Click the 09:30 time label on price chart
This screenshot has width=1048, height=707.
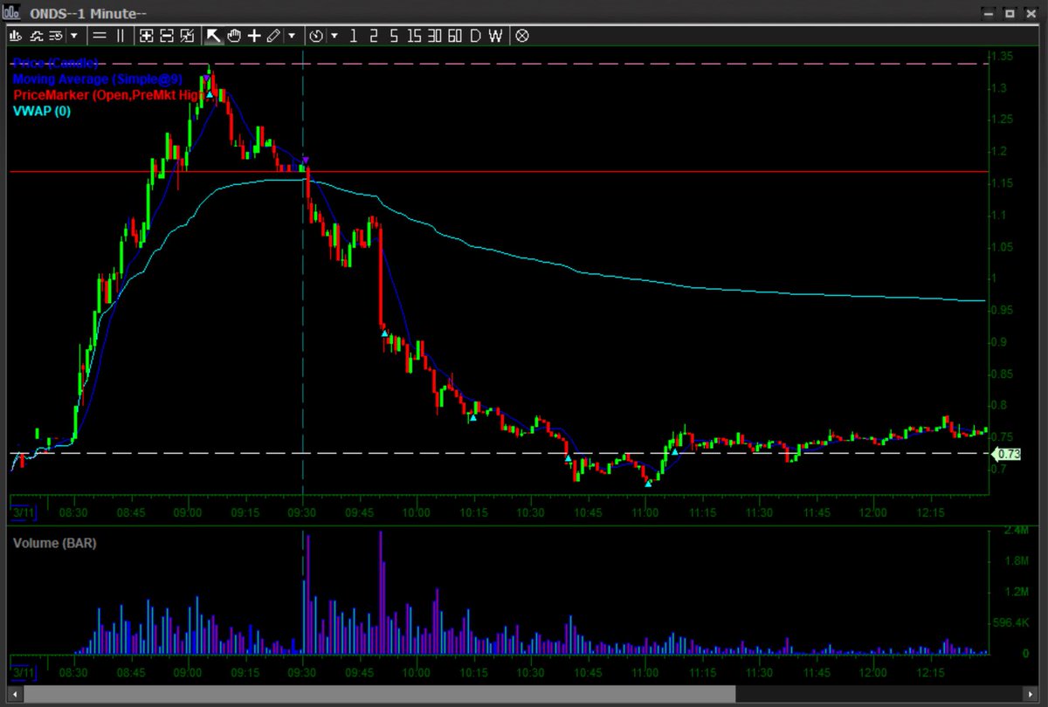click(302, 513)
